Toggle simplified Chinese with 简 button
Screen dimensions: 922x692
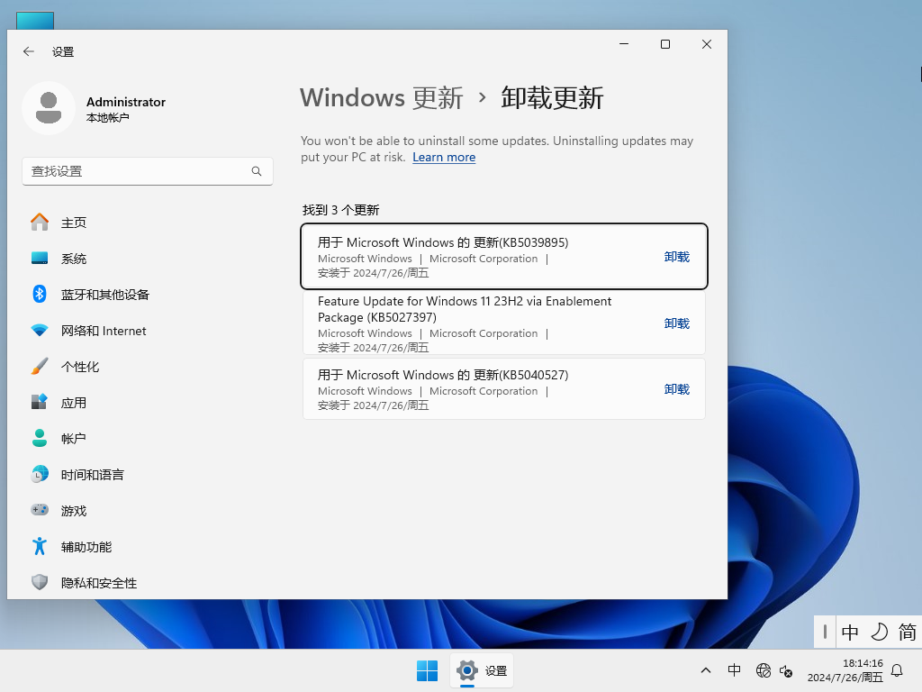[x=908, y=632]
